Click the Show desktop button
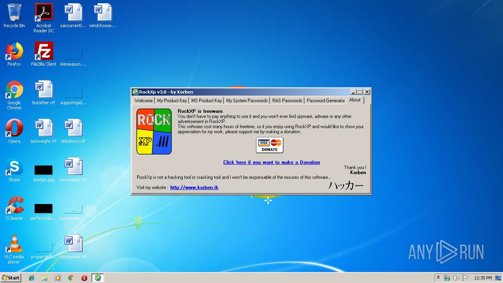Screen dimensions: 503x283 499,278
